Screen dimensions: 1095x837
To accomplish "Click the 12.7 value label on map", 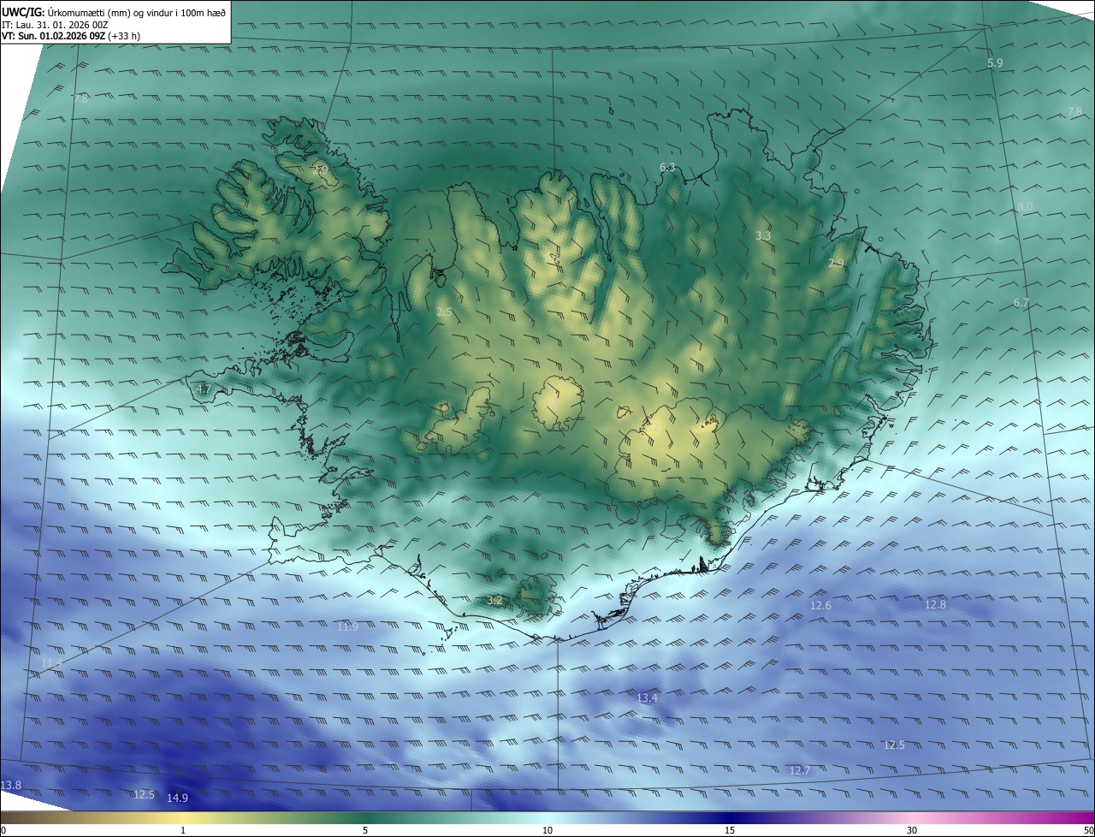I will (799, 771).
